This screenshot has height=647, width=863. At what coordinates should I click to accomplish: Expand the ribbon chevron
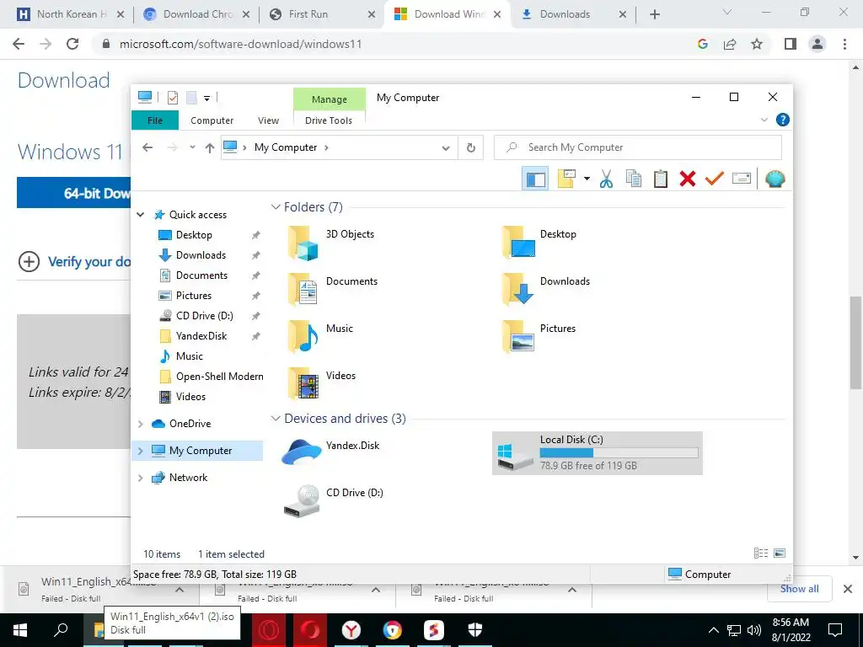tap(764, 120)
